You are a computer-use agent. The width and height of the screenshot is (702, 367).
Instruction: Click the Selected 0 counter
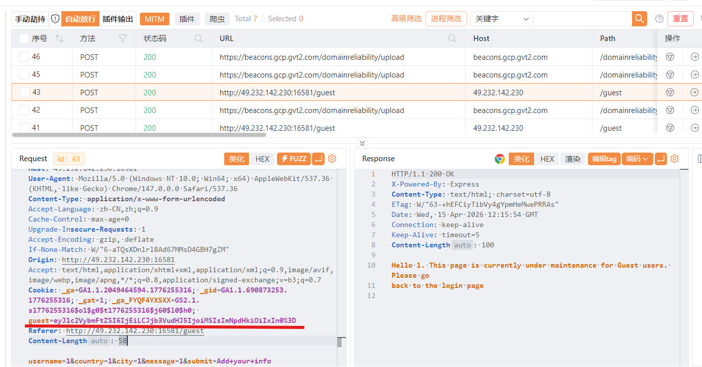(286, 19)
